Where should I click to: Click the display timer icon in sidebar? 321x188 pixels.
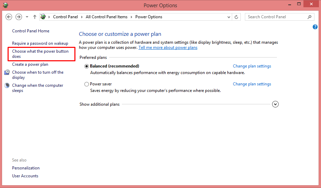[x=7, y=72]
